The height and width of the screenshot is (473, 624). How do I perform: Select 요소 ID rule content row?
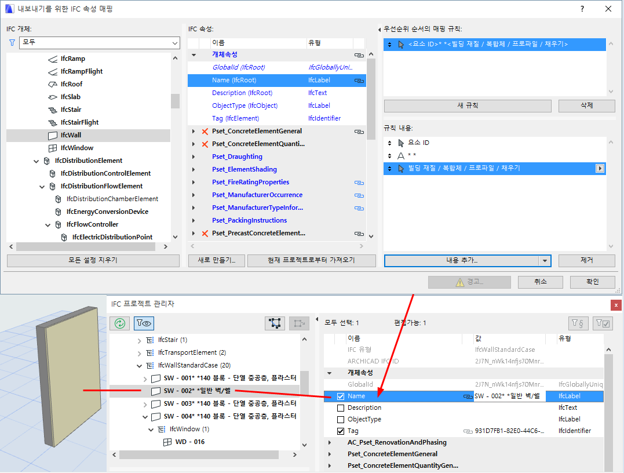[x=495, y=143]
